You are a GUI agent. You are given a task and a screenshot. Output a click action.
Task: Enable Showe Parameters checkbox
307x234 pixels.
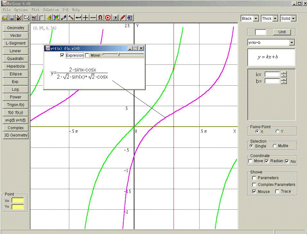(x=254, y=178)
